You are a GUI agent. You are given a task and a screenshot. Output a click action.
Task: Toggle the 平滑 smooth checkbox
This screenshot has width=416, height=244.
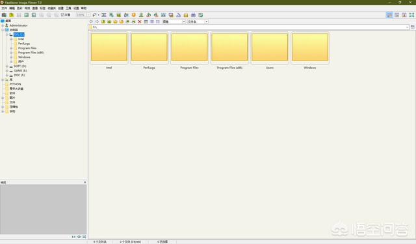pyautogui.click(x=66, y=15)
